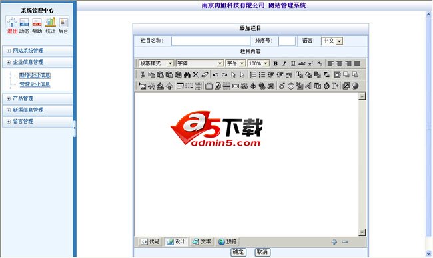Align text left in editor
This screenshot has width=433, height=258.
pyautogui.click(x=330, y=63)
